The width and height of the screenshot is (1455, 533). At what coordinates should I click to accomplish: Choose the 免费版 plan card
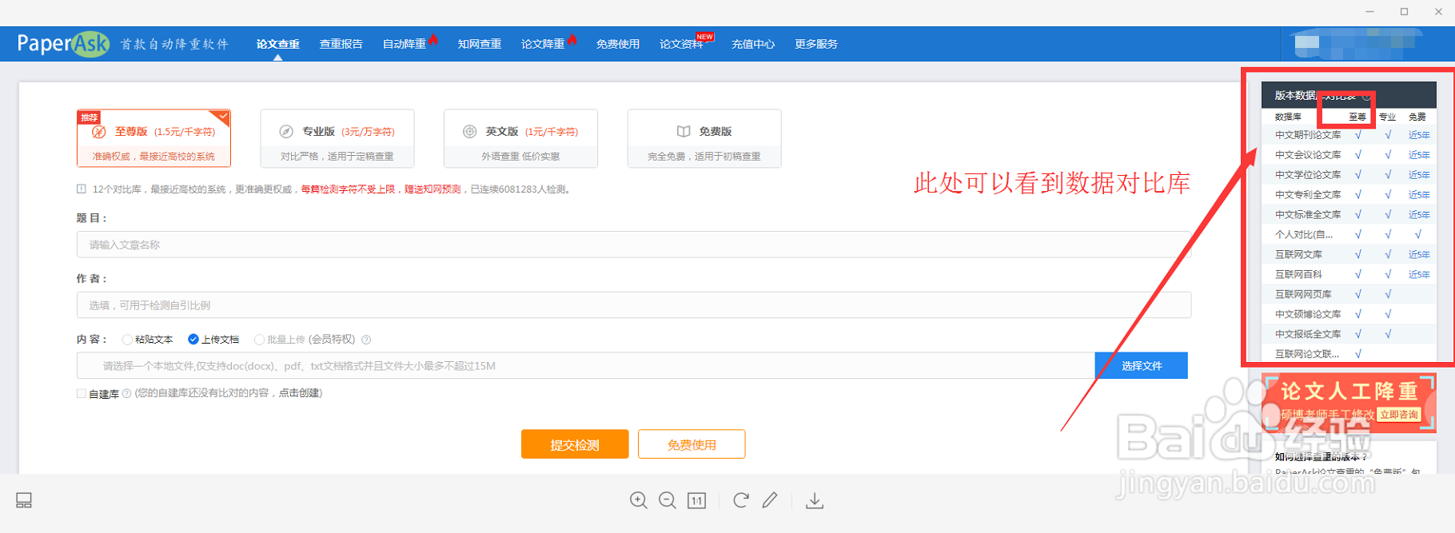pyautogui.click(x=704, y=138)
